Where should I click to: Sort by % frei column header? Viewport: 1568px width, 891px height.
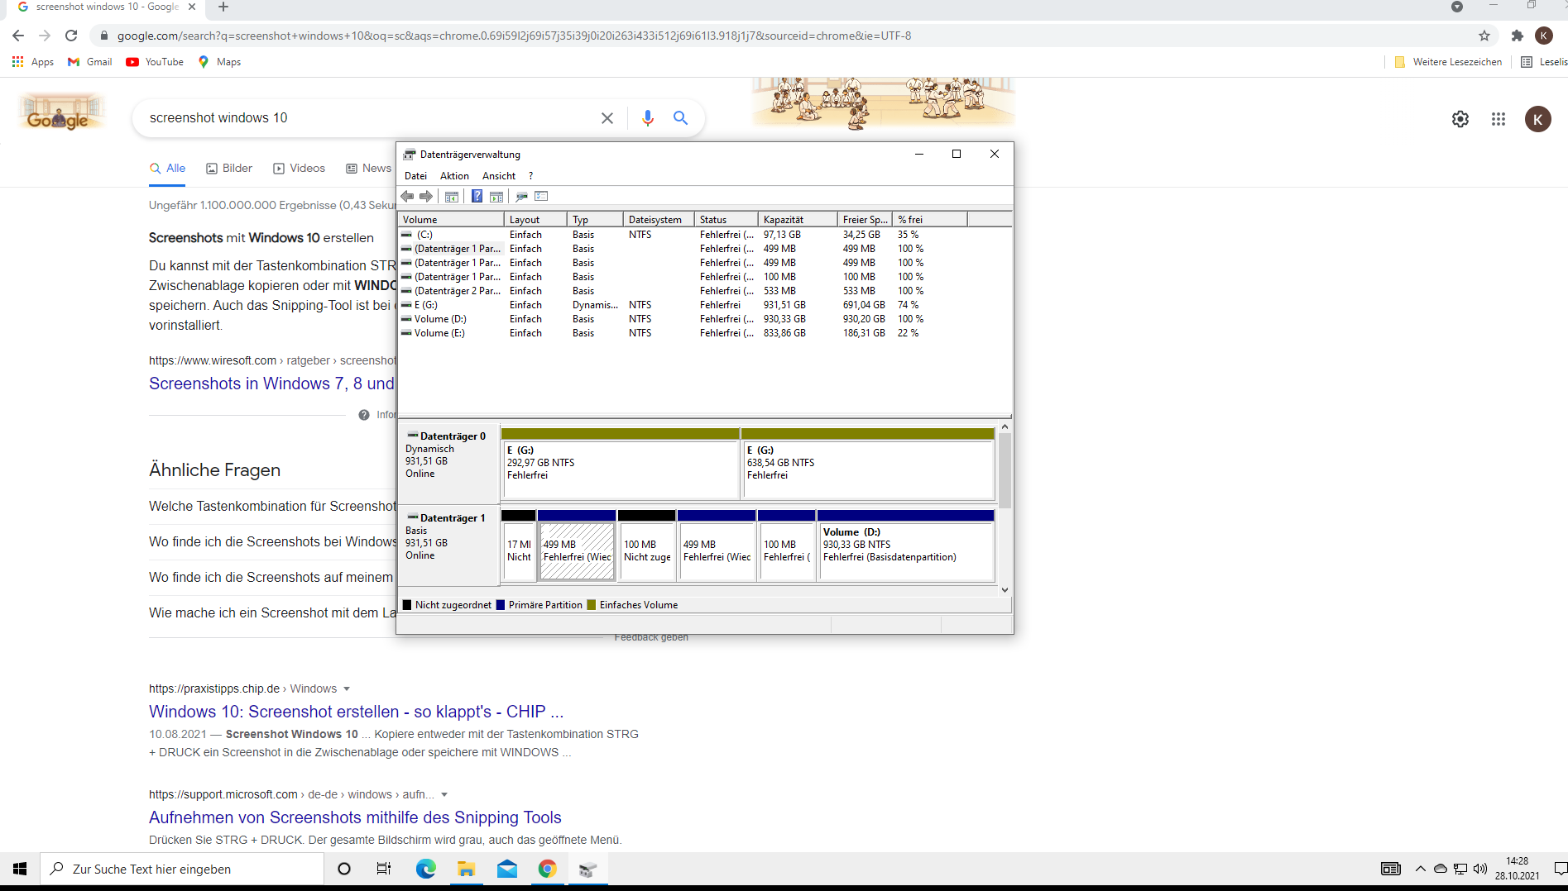pos(930,219)
